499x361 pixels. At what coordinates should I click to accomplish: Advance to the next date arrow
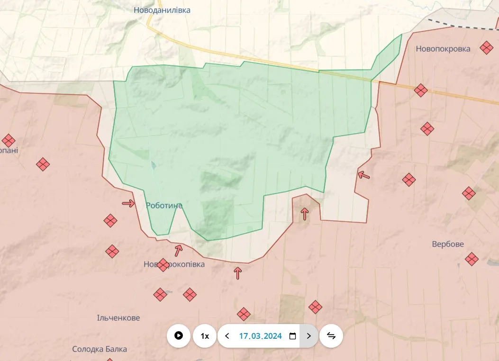pos(309,336)
